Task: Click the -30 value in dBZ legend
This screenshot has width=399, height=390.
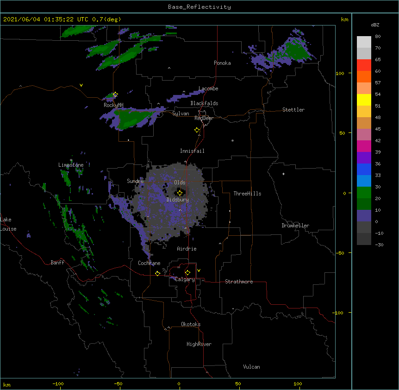Action: point(379,245)
